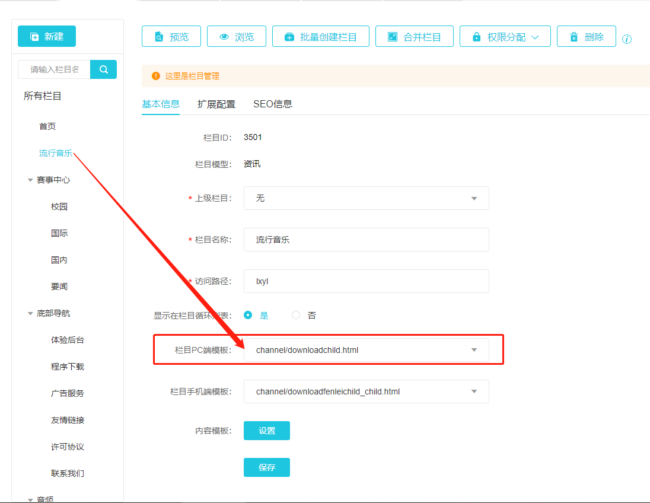Click the 预览 toolbar button
The height and width of the screenshot is (503, 650).
pyautogui.click(x=171, y=37)
